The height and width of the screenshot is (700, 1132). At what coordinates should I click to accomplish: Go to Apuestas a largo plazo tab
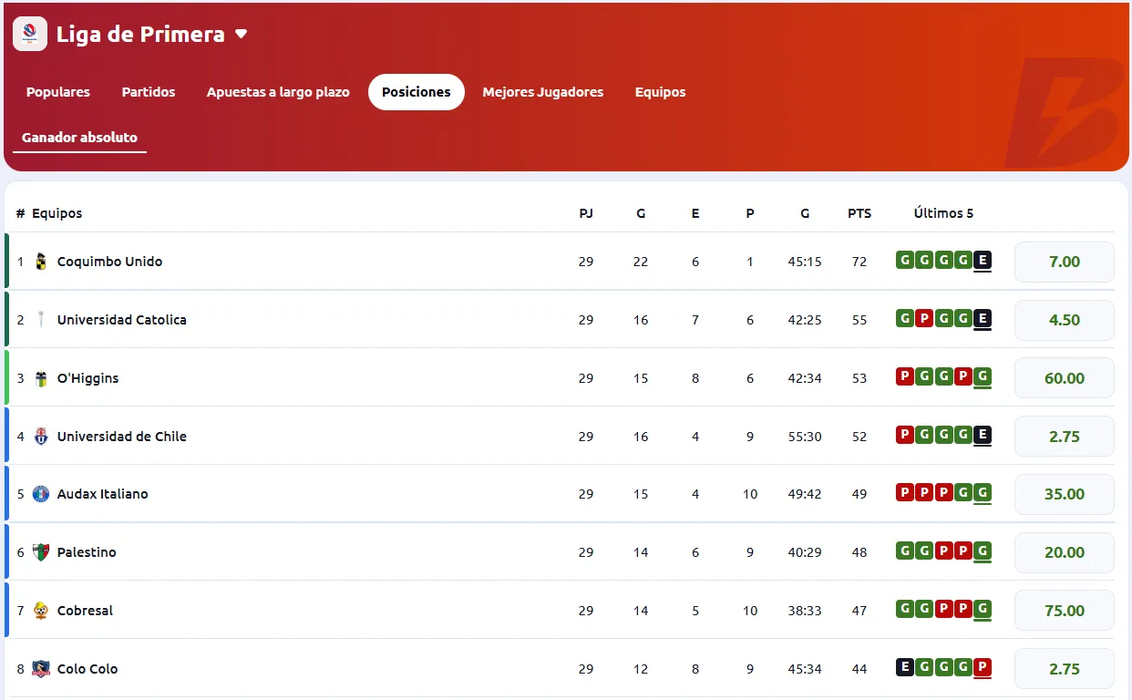click(x=278, y=92)
